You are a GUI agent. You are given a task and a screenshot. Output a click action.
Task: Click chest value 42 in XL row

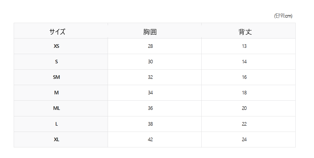pos(150,140)
